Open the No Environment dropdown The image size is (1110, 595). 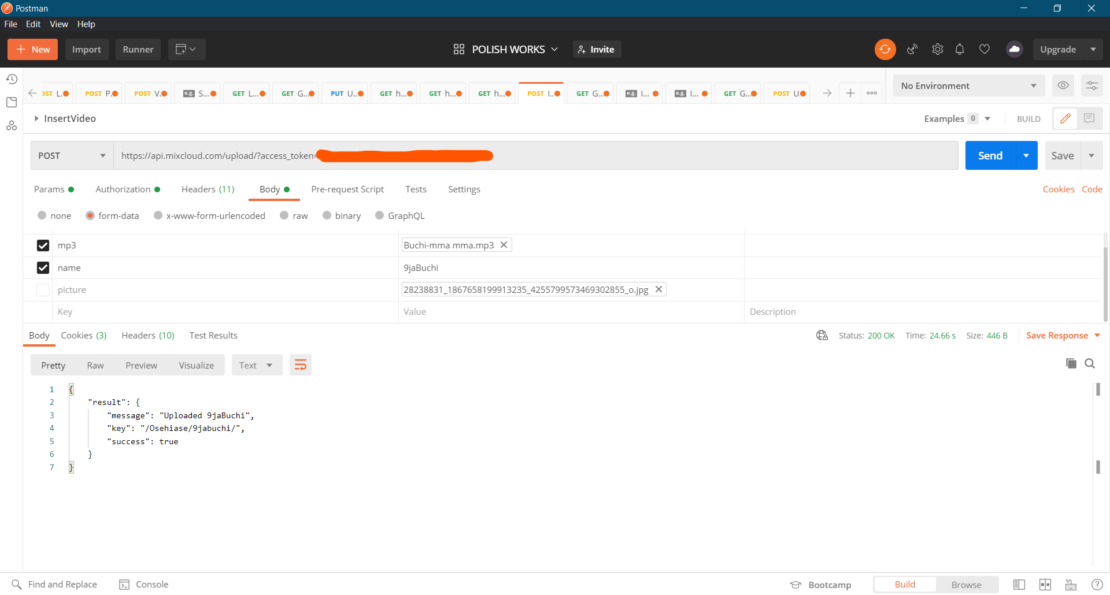tap(969, 85)
